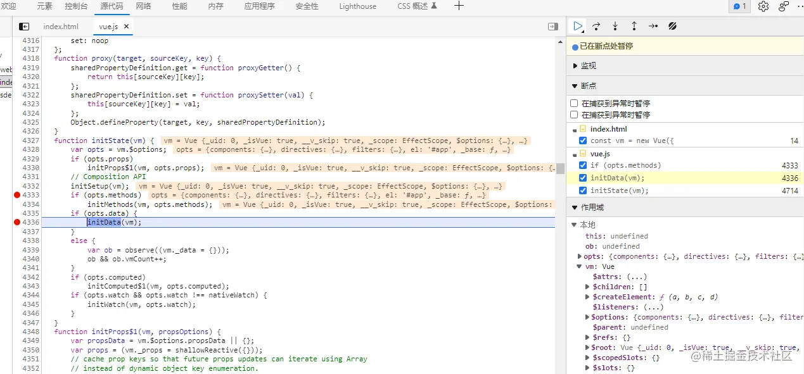
Task: Step over the next function call
Action: click(596, 26)
